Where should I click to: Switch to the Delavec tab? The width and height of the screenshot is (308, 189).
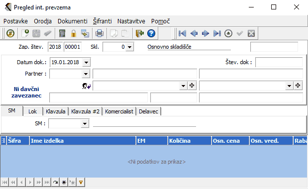pyautogui.click(x=148, y=111)
